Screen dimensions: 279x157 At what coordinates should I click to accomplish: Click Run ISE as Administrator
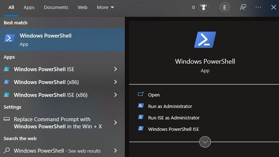click(x=174, y=118)
